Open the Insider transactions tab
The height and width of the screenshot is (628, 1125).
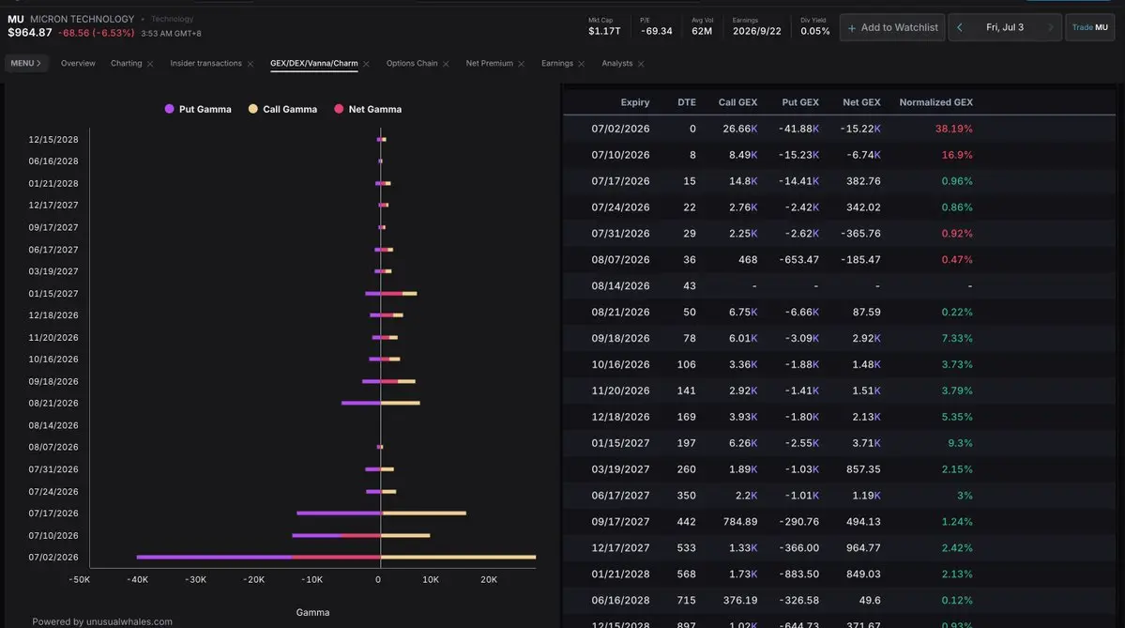click(205, 63)
